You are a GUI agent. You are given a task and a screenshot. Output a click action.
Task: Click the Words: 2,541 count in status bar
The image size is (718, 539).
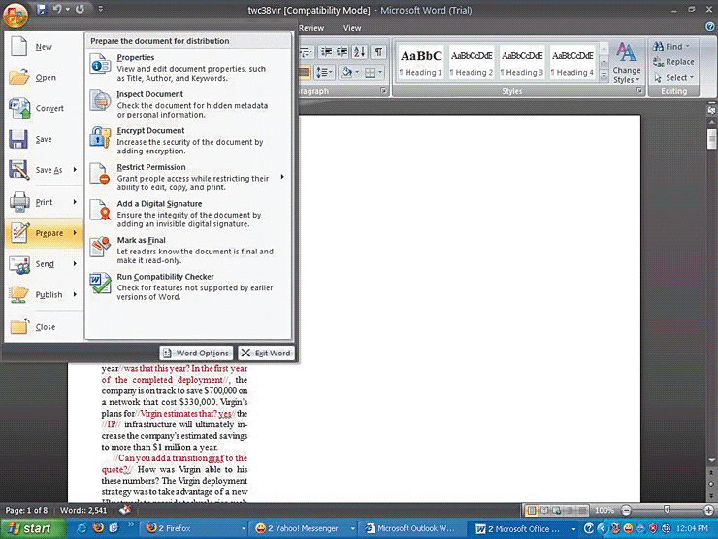pos(83,510)
